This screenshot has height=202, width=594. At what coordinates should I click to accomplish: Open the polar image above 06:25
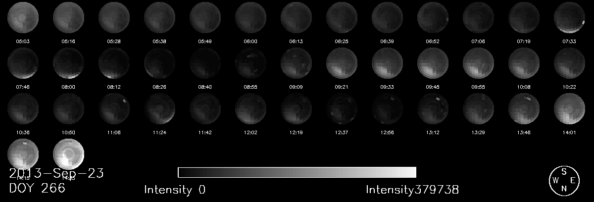pos(342,17)
